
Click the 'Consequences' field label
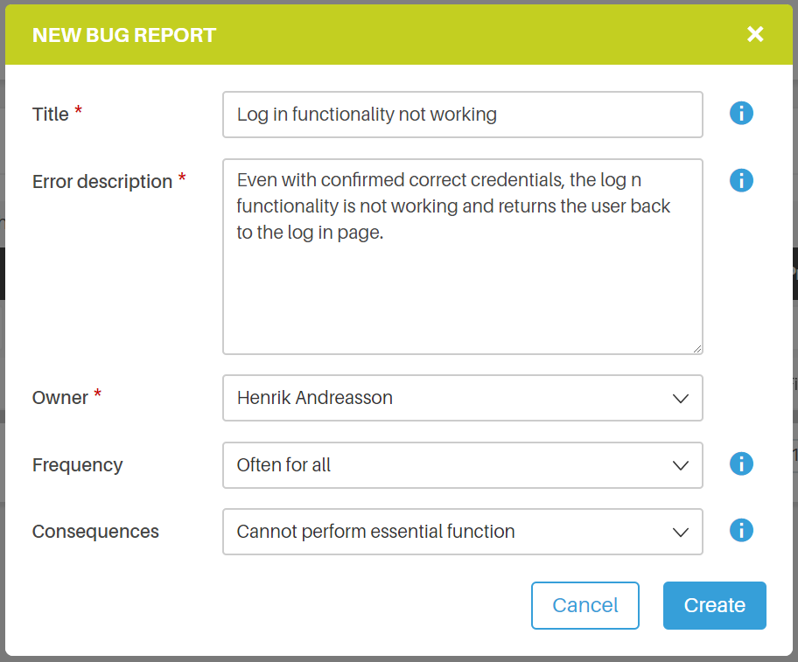pyautogui.click(x=95, y=532)
